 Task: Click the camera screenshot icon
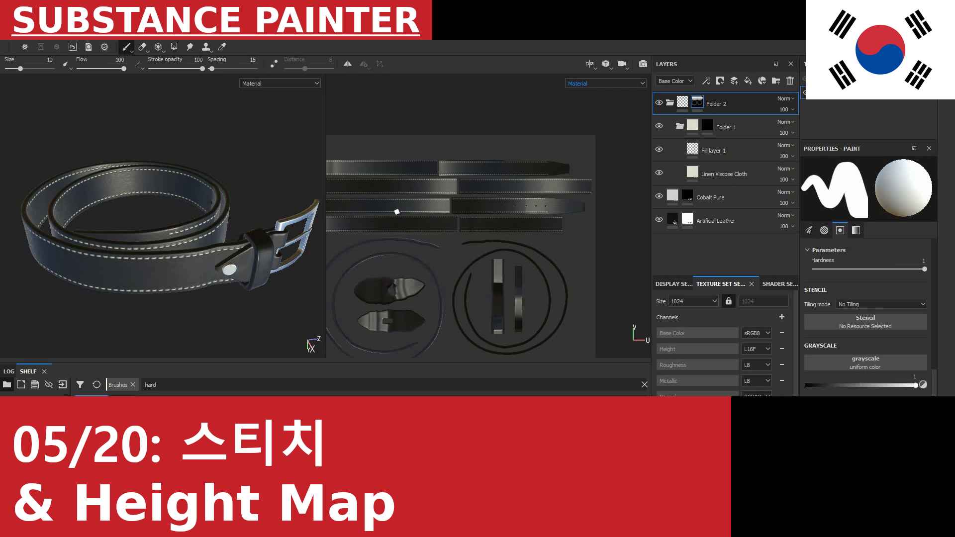pyautogui.click(x=643, y=64)
